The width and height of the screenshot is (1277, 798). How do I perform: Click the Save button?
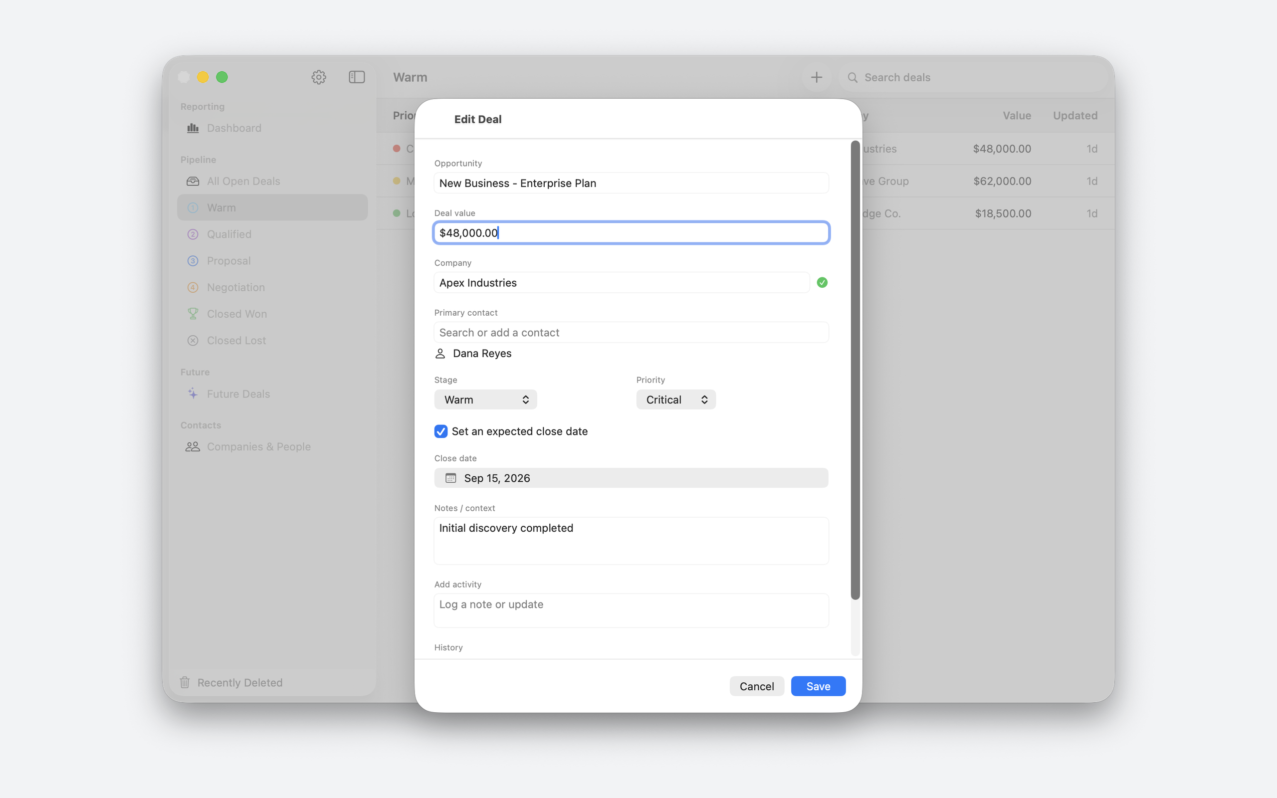(x=818, y=686)
